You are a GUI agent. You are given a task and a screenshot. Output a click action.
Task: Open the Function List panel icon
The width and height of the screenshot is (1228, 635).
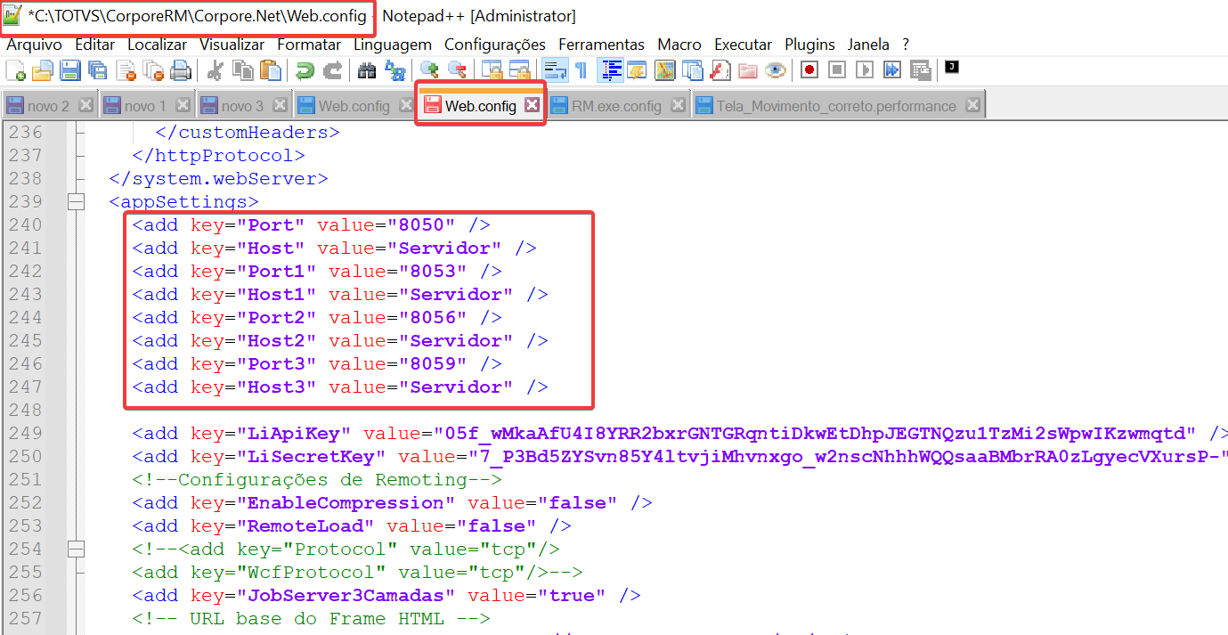720,69
